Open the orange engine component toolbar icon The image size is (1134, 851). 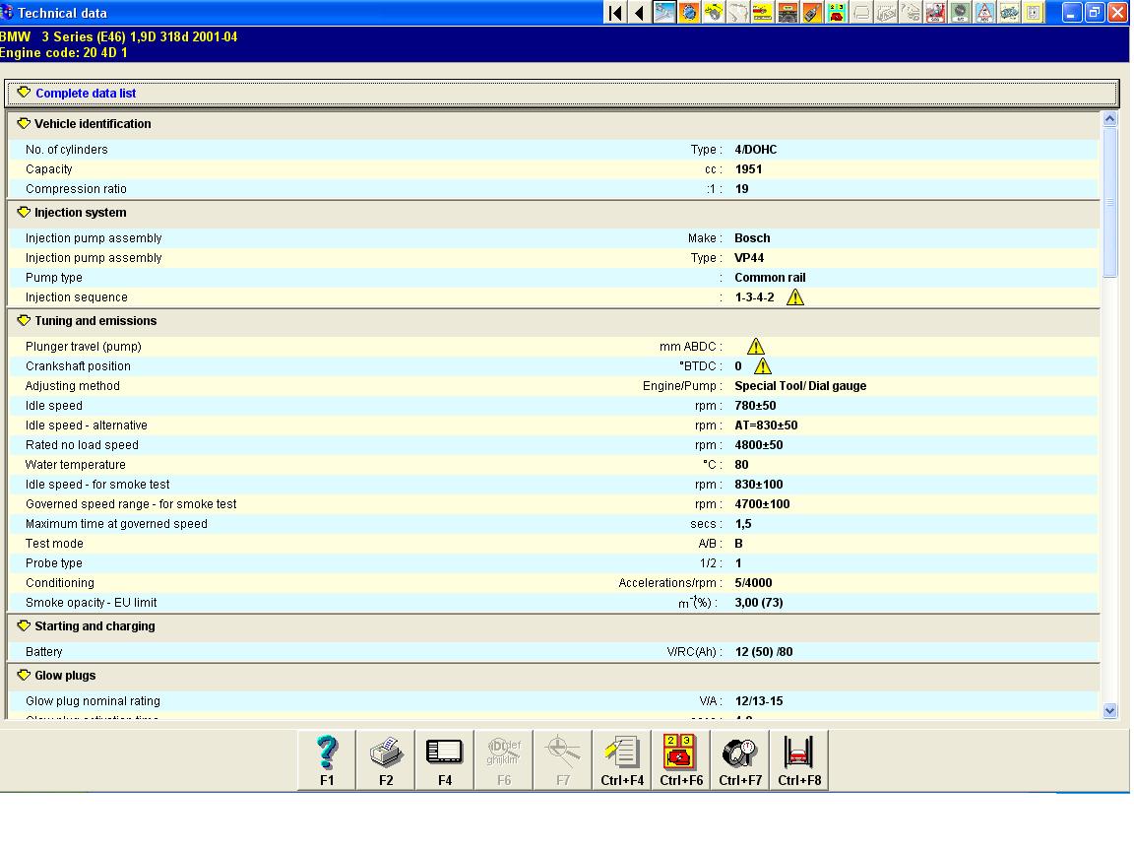coord(689,12)
